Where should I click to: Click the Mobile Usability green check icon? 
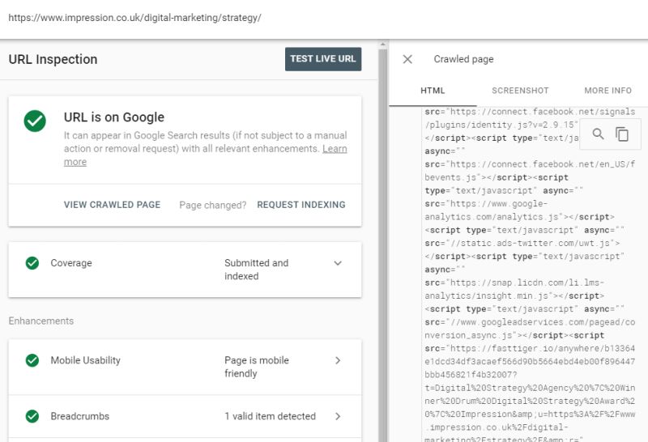[32, 360]
